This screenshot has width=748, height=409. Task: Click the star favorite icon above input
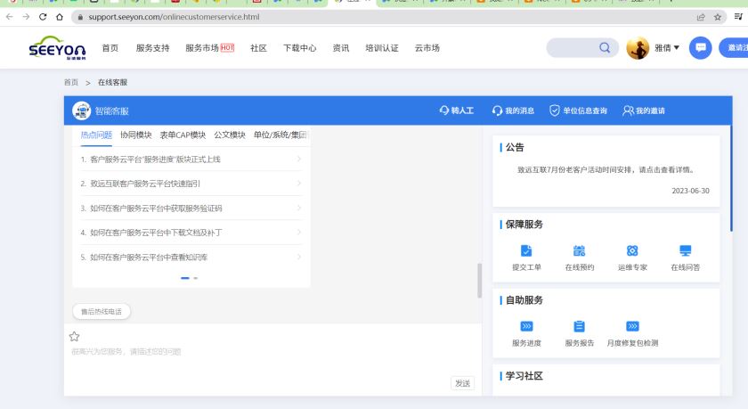pyautogui.click(x=75, y=337)
